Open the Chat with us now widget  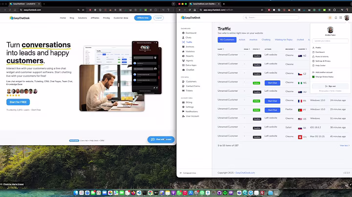(x=161, y=139)
